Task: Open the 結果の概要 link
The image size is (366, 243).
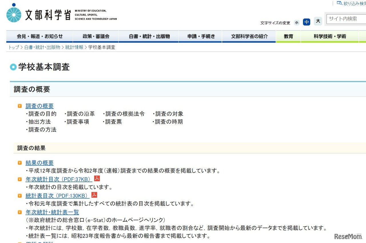Action: pos(39,162)
